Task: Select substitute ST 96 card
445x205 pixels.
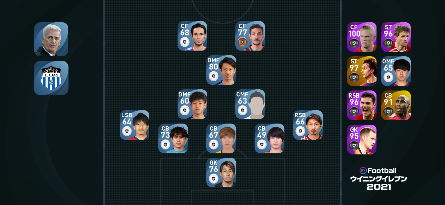Action: [396, 37]
